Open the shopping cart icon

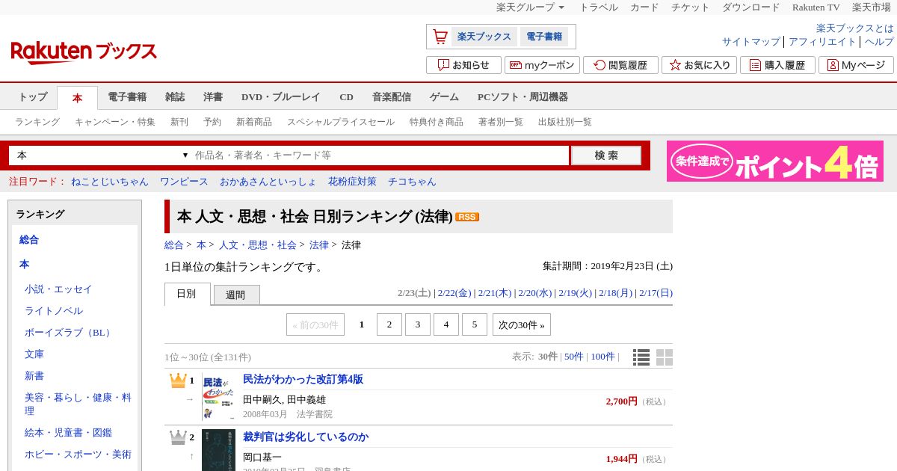click(x=440, y=37)
